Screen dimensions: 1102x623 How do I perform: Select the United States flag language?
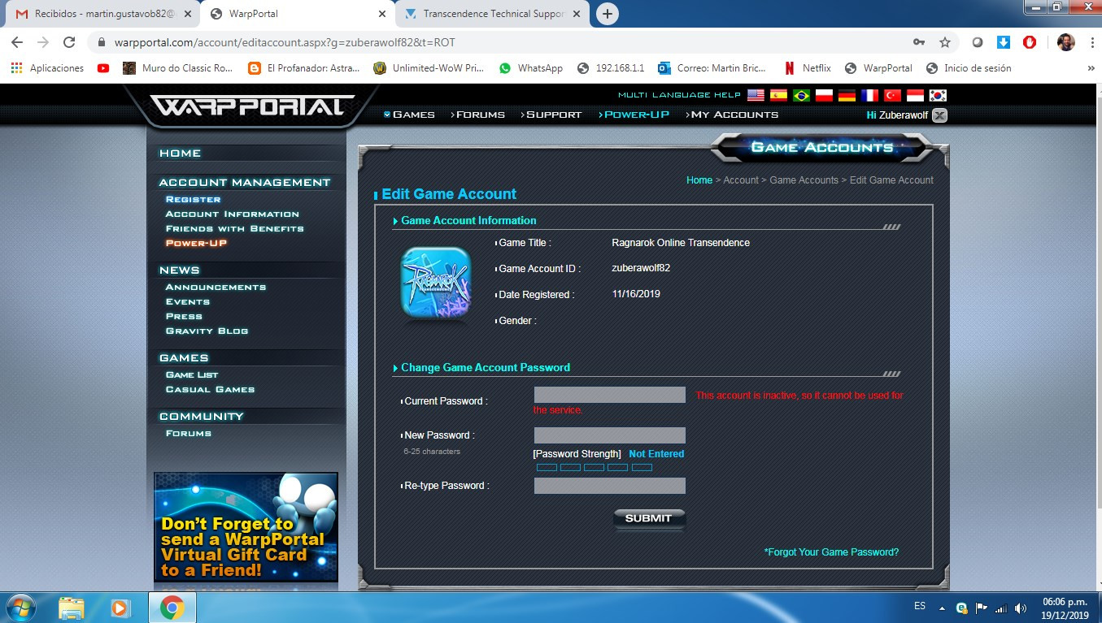click(756, 95)
